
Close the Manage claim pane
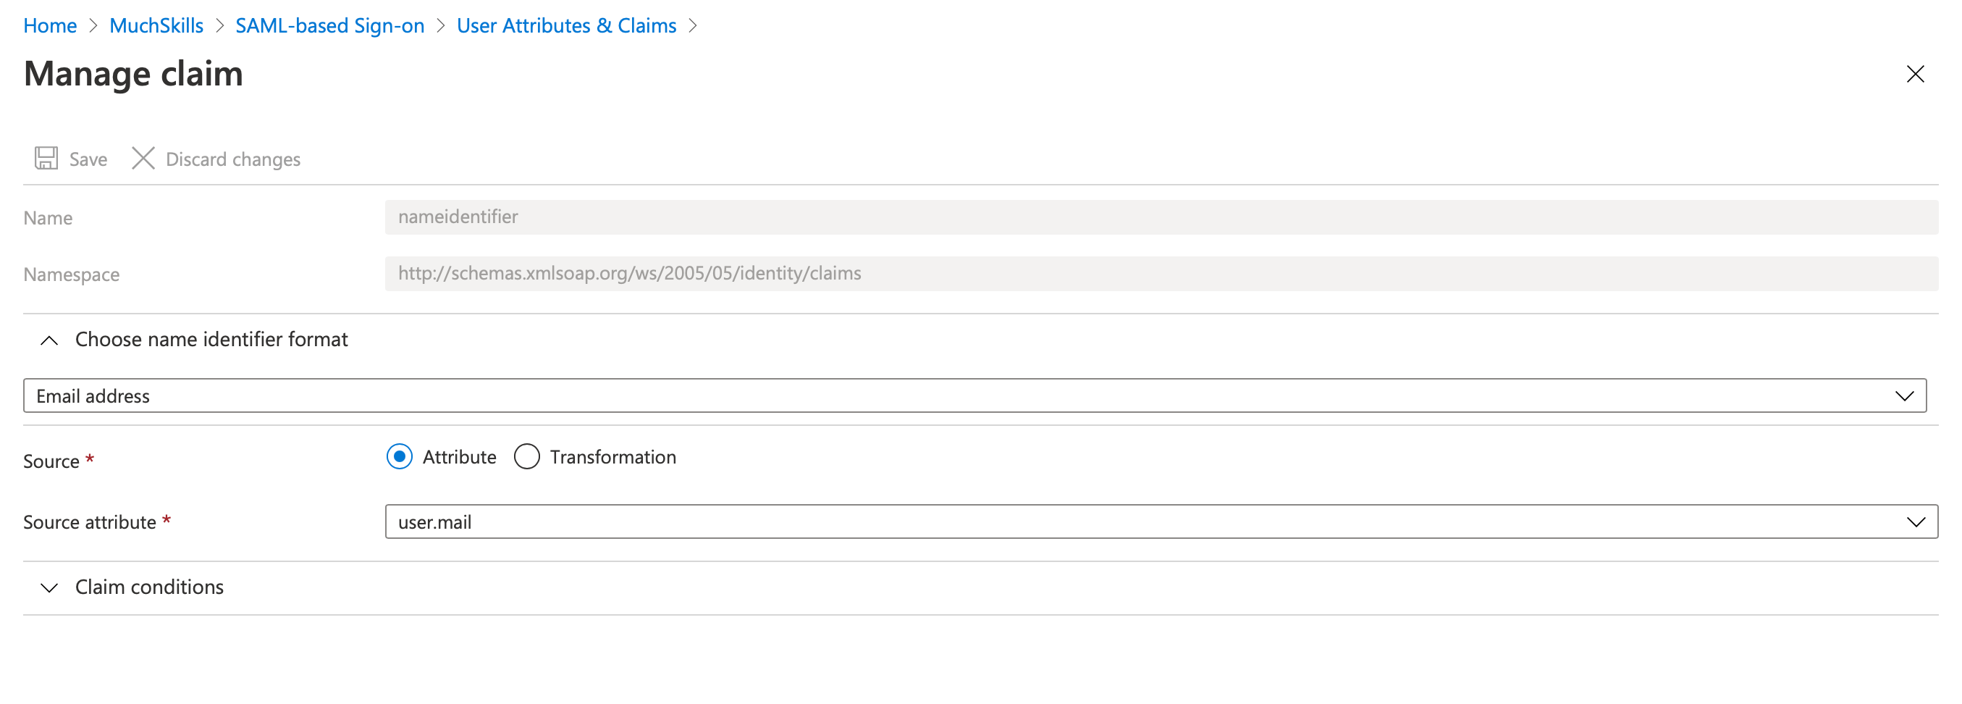click(1915, 74)
